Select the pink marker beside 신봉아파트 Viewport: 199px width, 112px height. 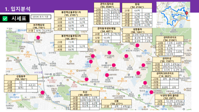pos(107,75)
